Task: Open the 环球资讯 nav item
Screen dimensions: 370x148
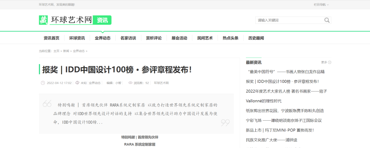Action: pyautogui.click(x=77, y=38)
